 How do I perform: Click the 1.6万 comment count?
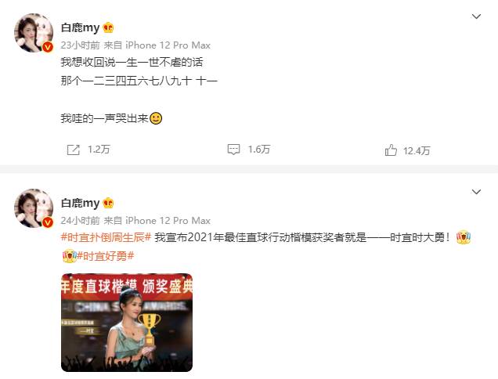click(259, 150)
